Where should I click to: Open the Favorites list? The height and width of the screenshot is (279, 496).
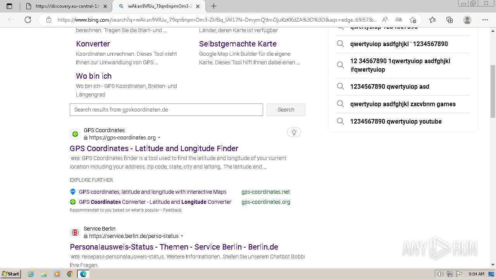(x=432, y=20)
